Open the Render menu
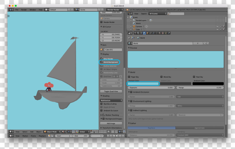Screen dimensions: 235x149 coord(24,10)
